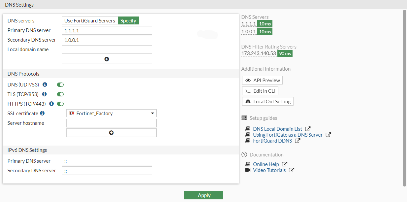Image resolution: width=407 pixels, height=202 pixels.
Task: Click info icon beside TLS (TCP/853)
Action: 45,94
